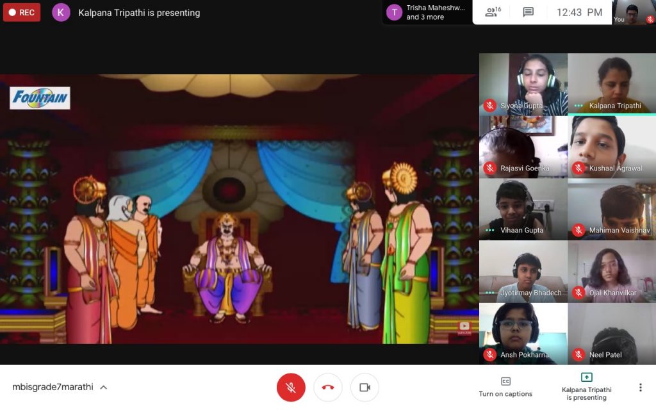Viewport: 656px width, 410px height.
Task: Click the YouTube logo in the presented video
Action: (464, 327)
